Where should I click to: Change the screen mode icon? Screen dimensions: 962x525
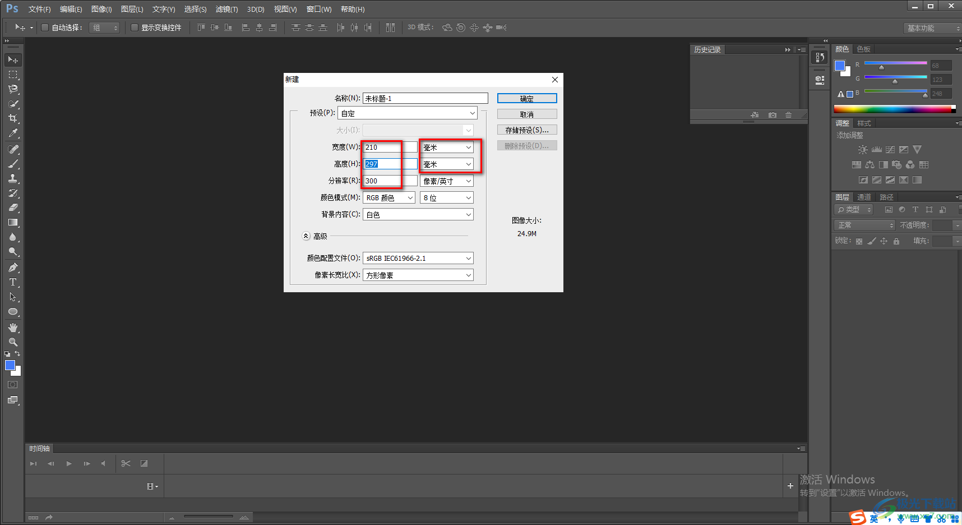(x=13, y=400)
